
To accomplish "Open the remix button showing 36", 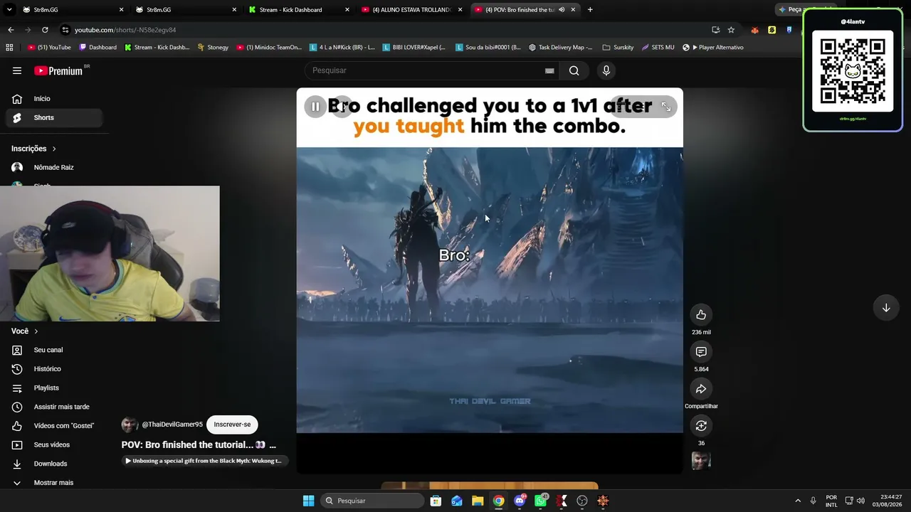I will coord(701,425).
